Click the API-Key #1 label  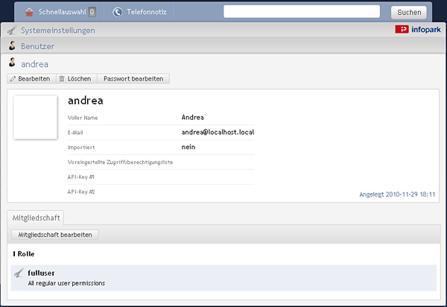pos(81,177)
